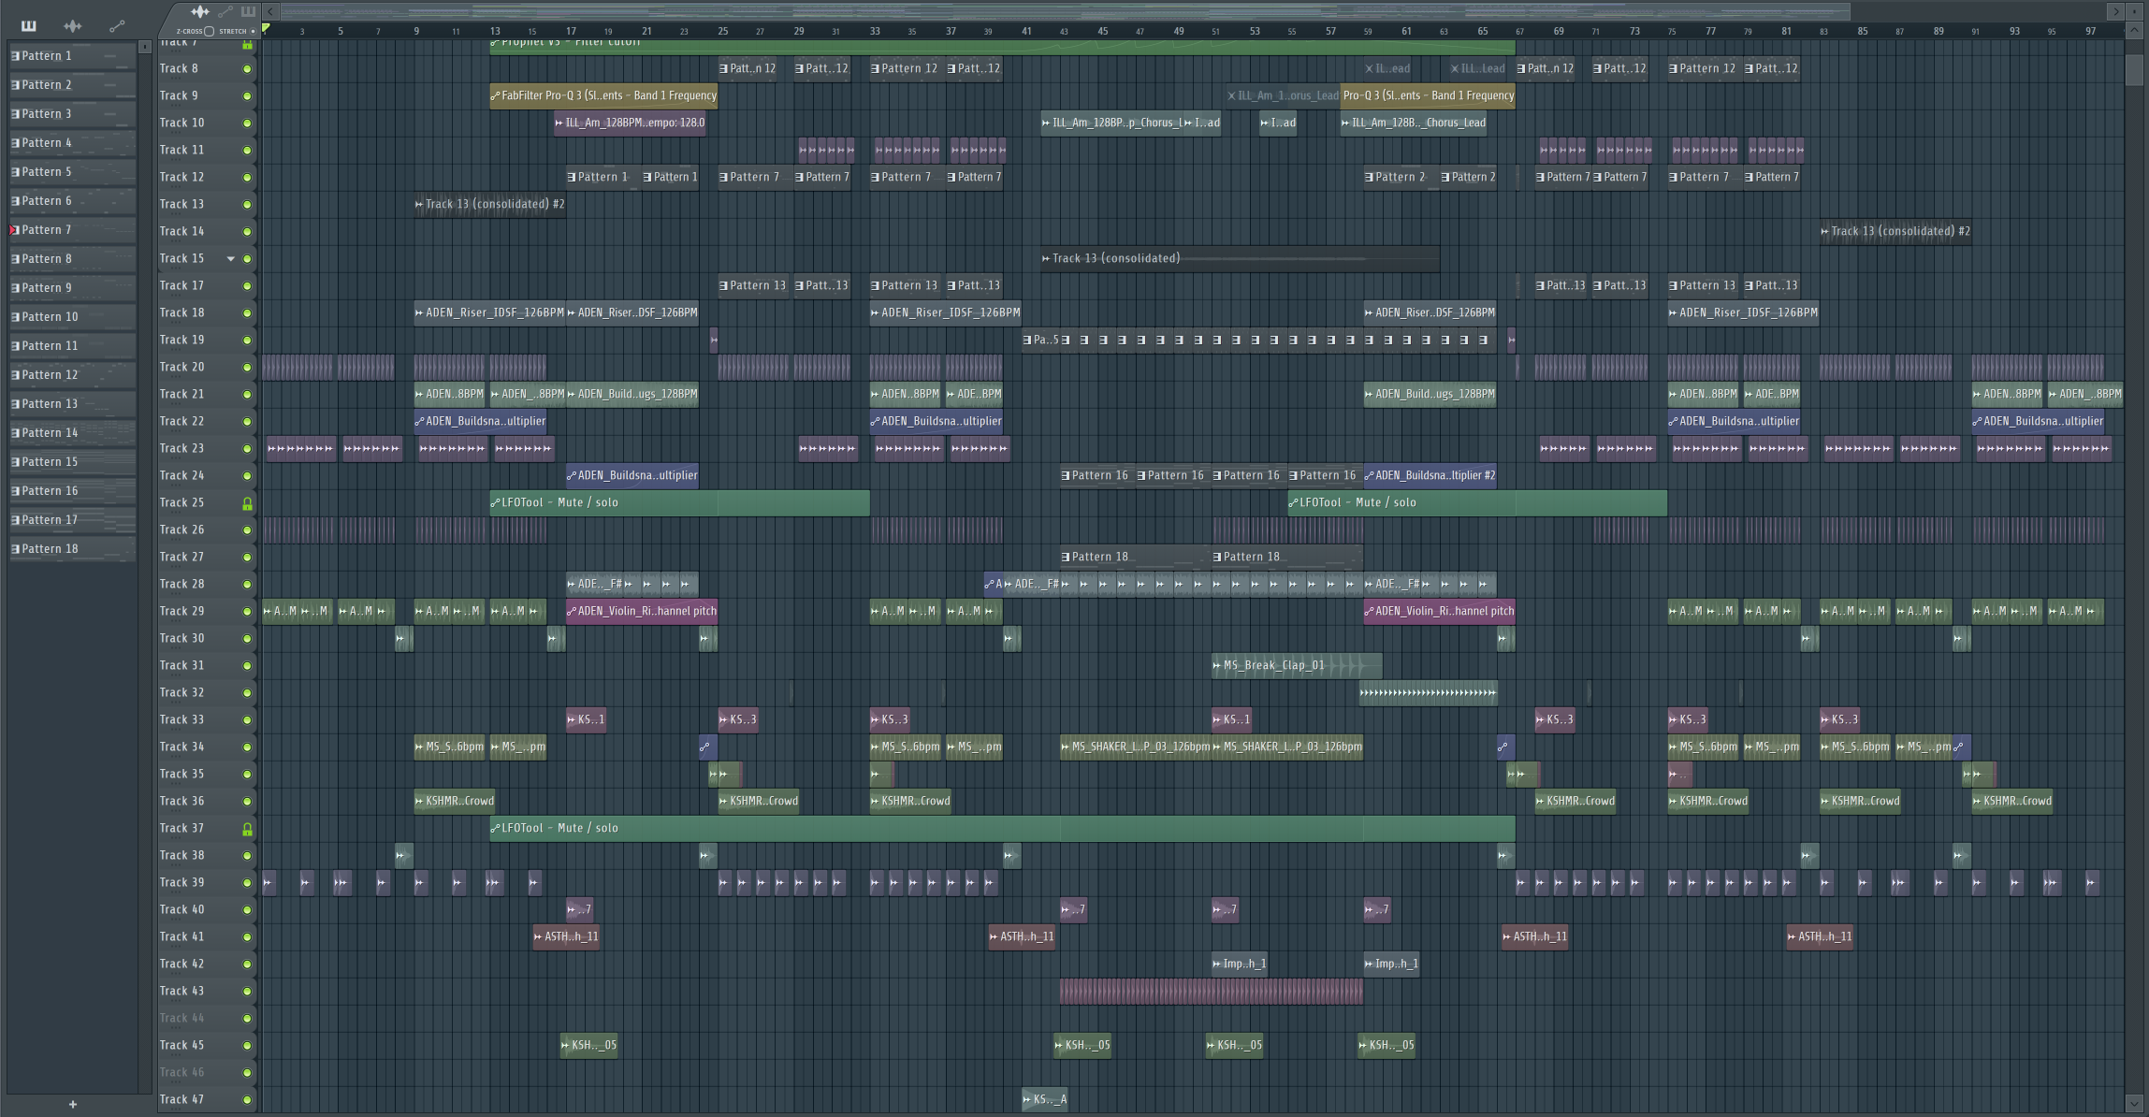The height and width of the screenshot is (1117, 2149).
Task: Mute Track 29 with its green LED
Action: [x=247, y=611]
